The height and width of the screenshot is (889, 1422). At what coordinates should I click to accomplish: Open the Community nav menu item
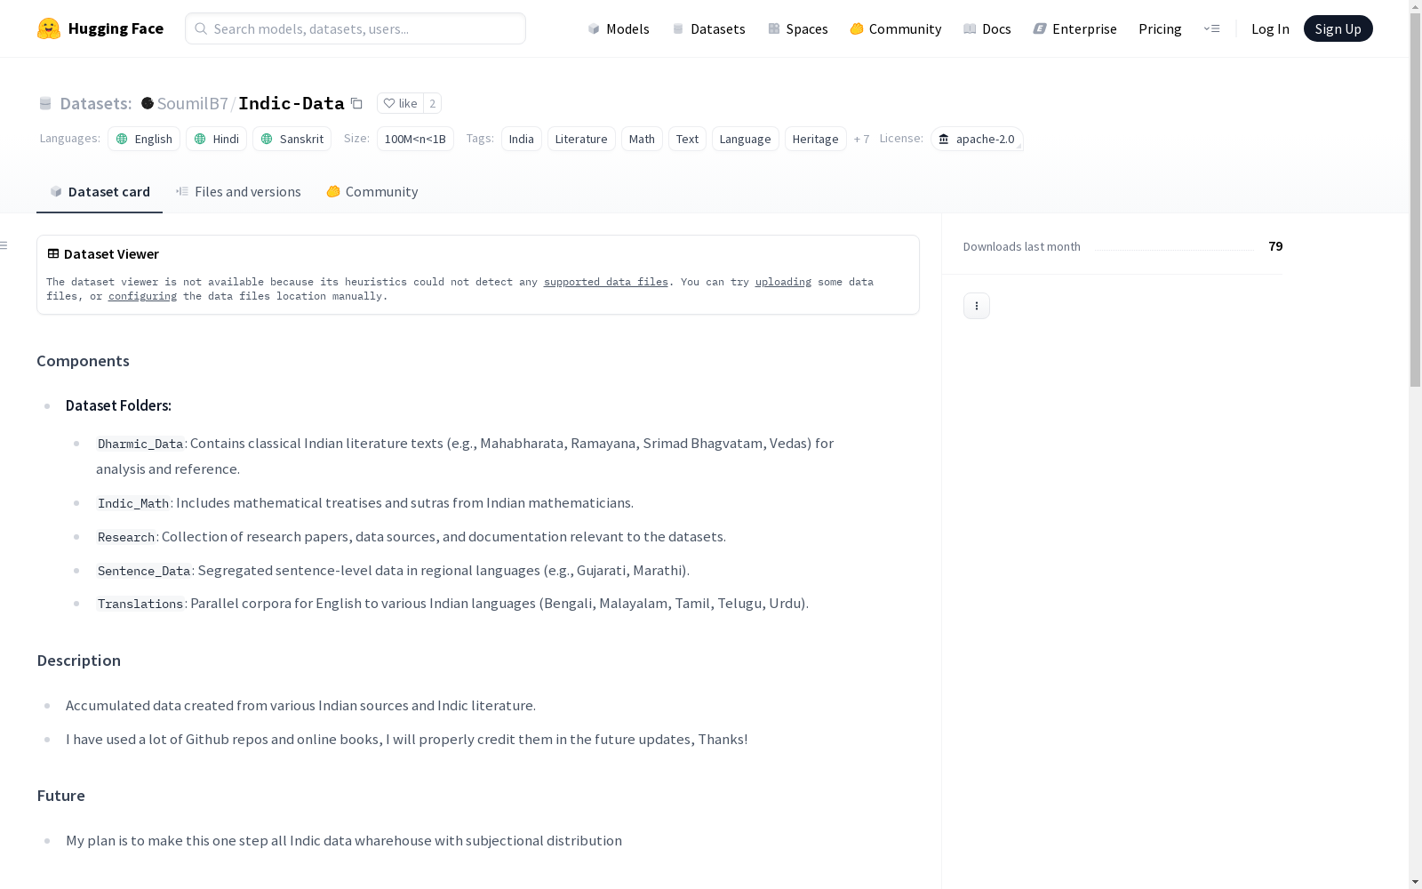click(x=896, y=28)
